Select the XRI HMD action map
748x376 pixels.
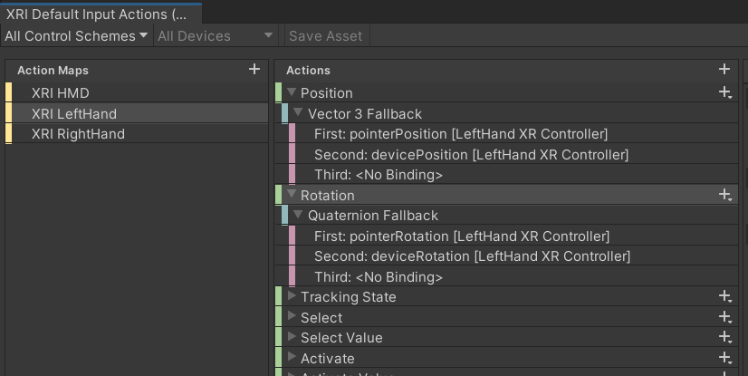60,92
